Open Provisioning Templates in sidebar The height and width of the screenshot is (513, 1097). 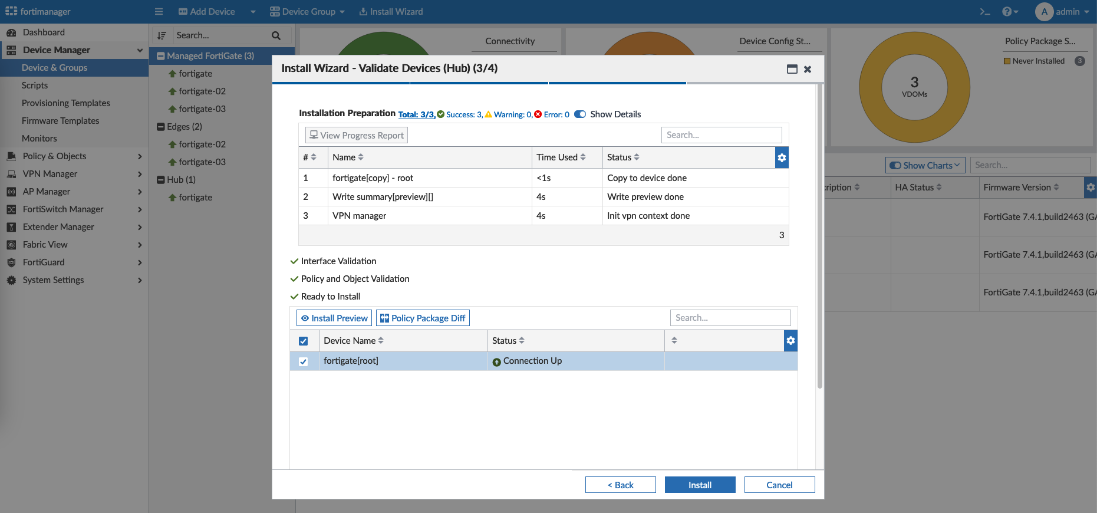click(x=66, y=103)
